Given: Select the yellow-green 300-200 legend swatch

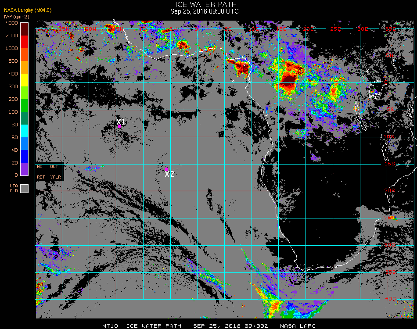Looking at the screenshot, I should point(25,93).
